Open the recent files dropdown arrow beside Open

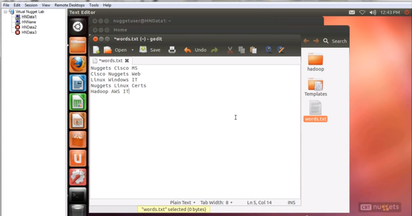[x=132, y=50]
